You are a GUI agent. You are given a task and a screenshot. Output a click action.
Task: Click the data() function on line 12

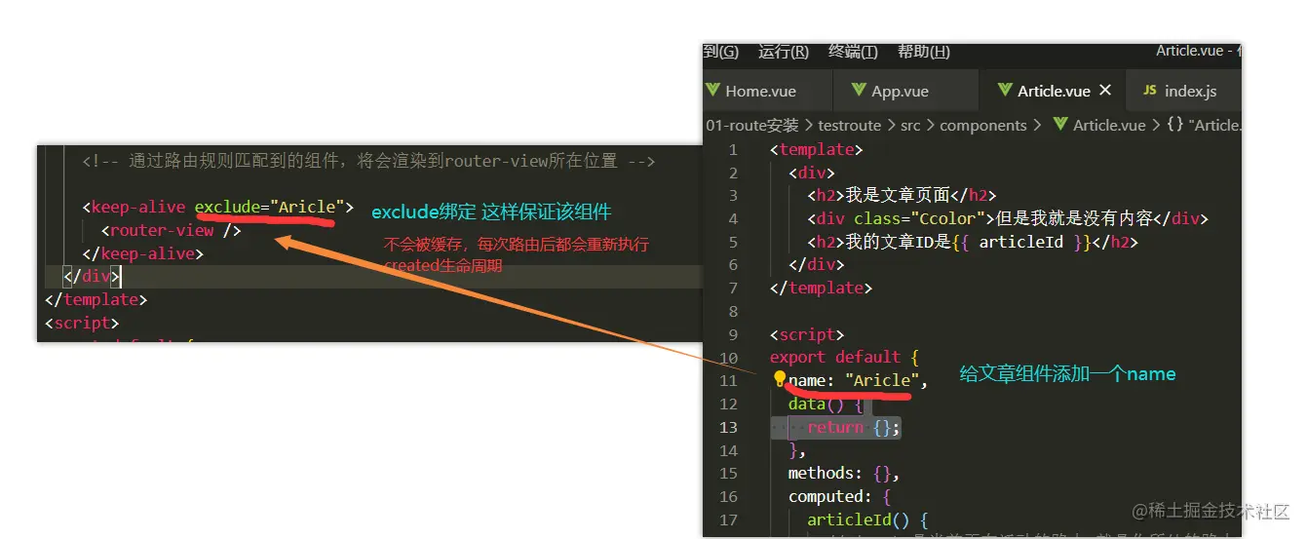pos(826,404)
